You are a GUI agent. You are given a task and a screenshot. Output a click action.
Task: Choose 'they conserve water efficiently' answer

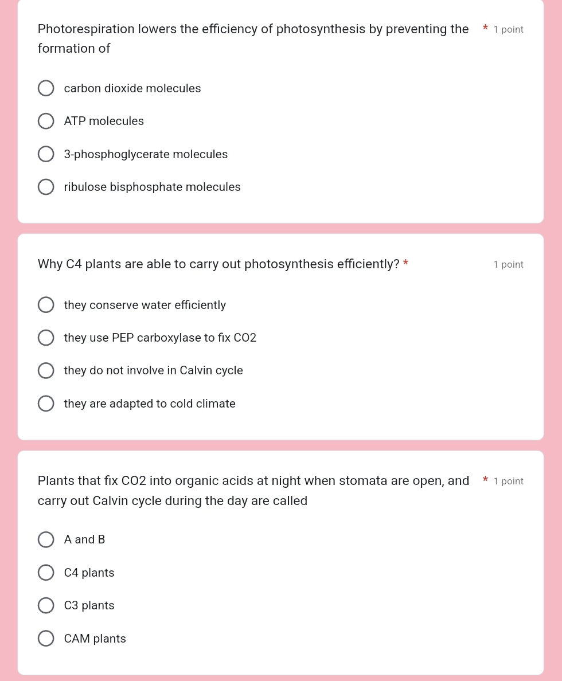pos(46,306)
